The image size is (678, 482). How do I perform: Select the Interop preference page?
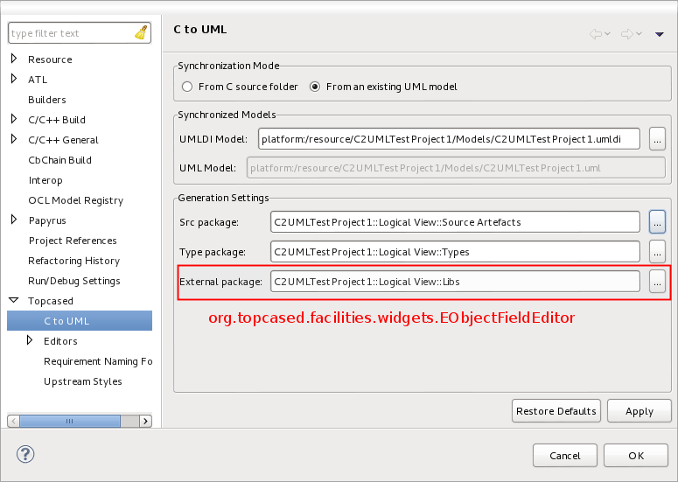(x=45, y=180)
